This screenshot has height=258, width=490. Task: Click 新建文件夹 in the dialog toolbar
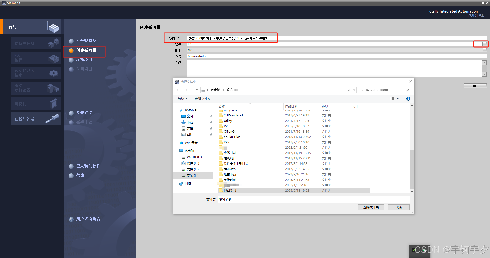[203, 99]
